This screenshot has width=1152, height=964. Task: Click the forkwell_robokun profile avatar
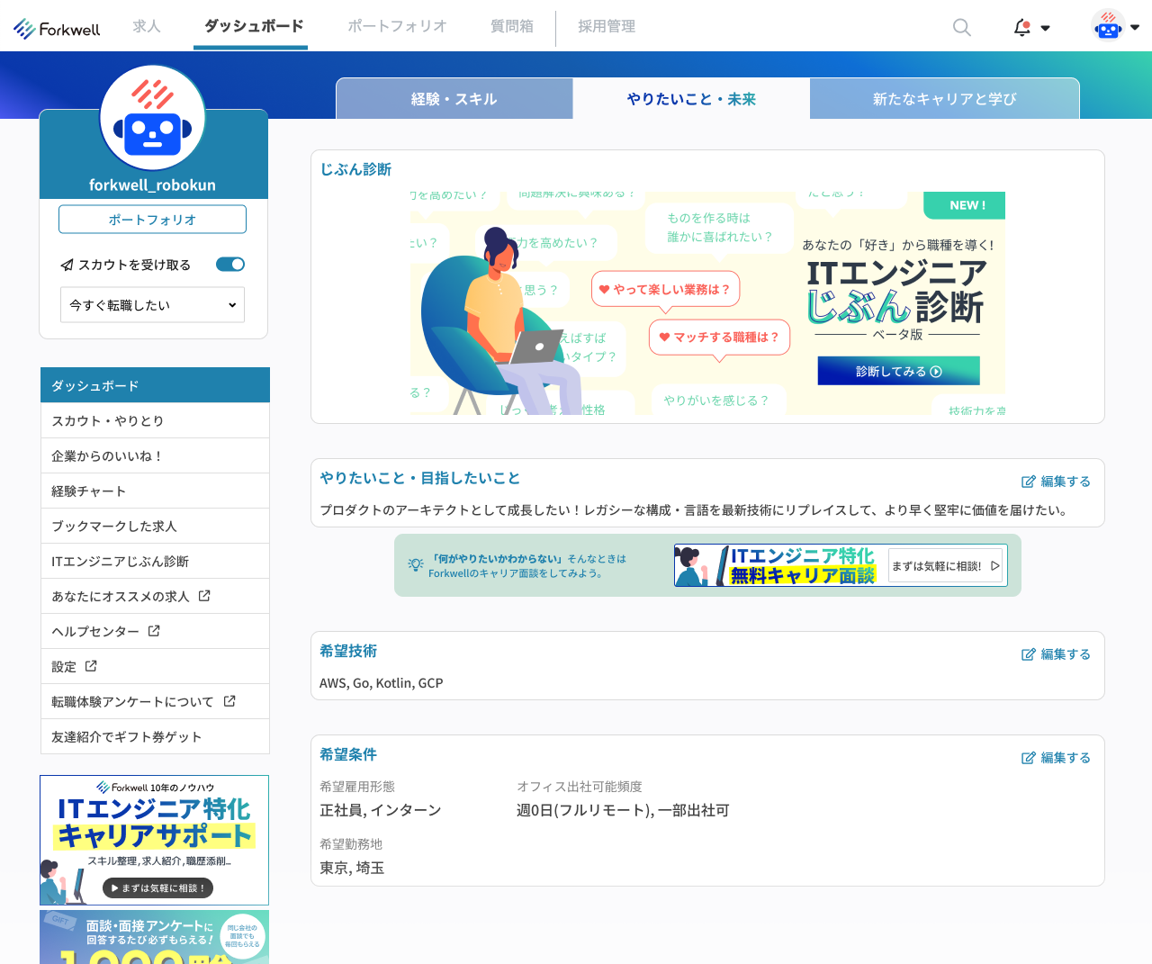153,118
